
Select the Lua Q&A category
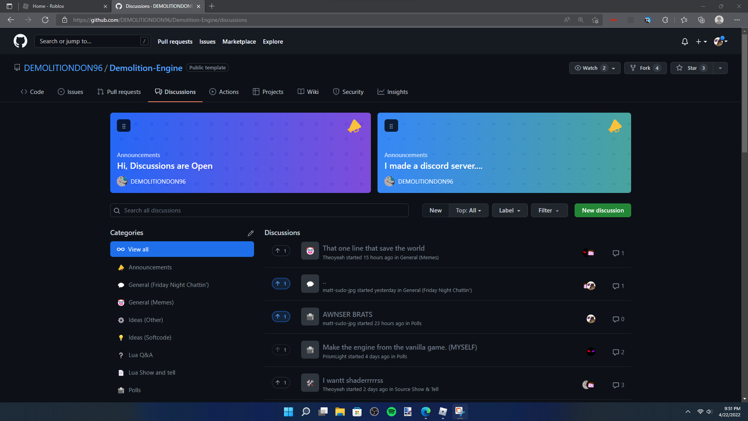pos(182,355)
